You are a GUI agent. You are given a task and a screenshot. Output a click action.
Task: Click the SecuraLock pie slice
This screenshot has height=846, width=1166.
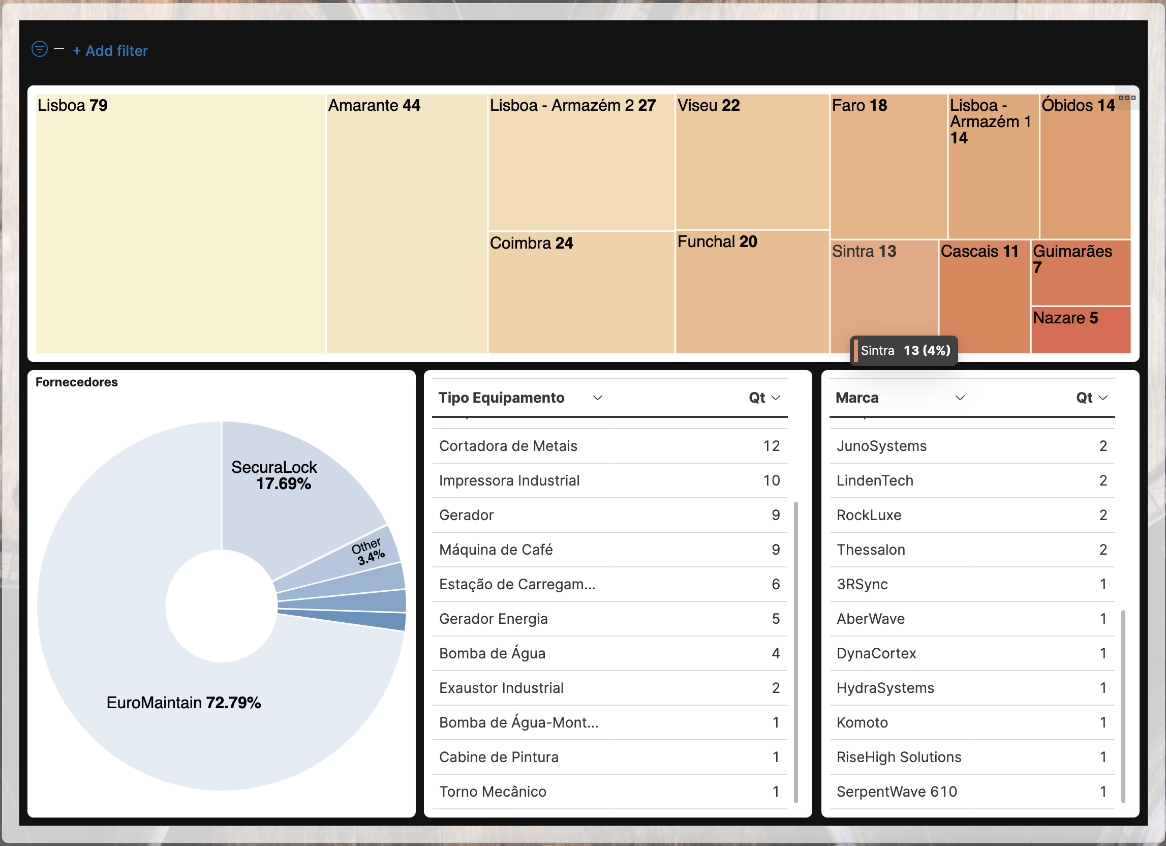(288, 494)
